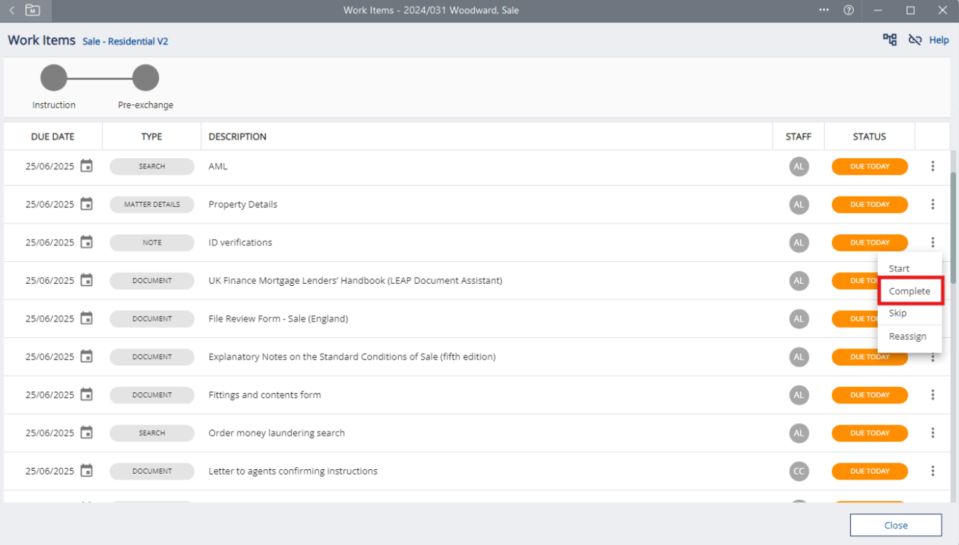959x545 pixels.
Task: Click the help question mark icon in title bar
Action: [x=849, y=10]
